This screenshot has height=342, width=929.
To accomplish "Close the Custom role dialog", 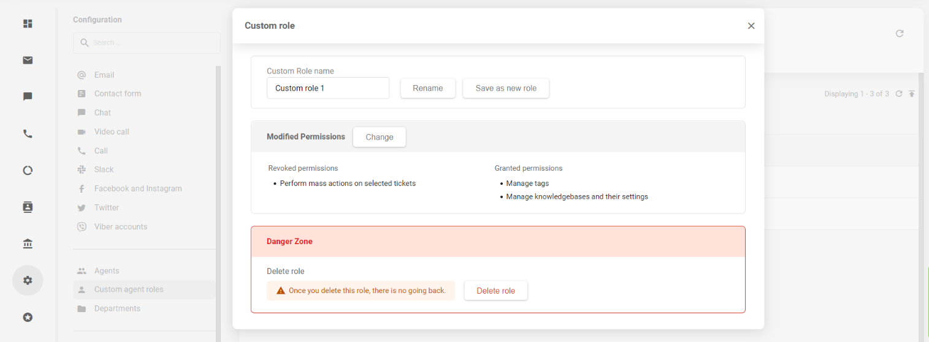I will click(x=751, y=26).
